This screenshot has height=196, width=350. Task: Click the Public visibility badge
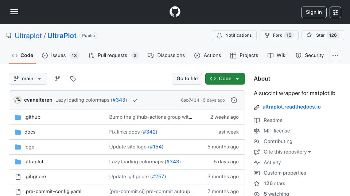point(88,36)
